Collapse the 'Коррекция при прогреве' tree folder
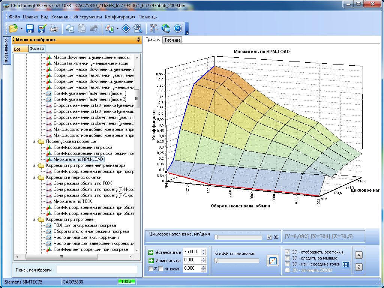The height and width of the screenshot is (288, 384). tap(35, 219)
